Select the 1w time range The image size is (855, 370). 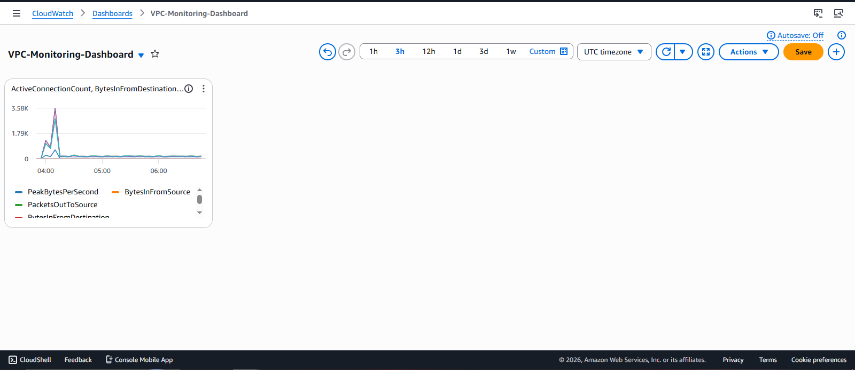pos(511,51)
